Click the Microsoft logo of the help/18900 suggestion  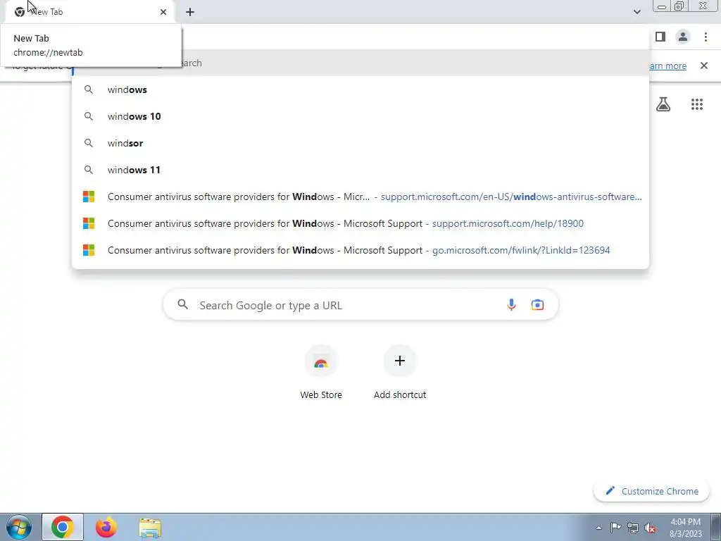(x=89, y=223)
